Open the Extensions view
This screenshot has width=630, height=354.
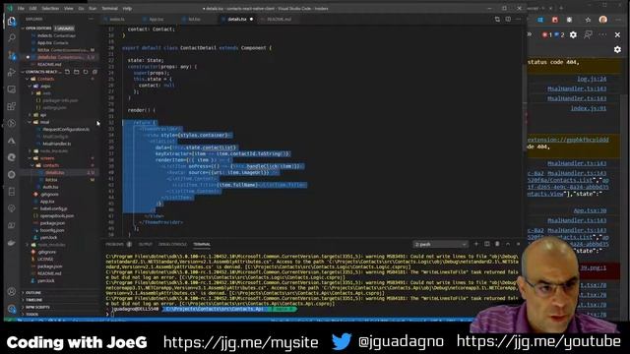tap(12, 106)
